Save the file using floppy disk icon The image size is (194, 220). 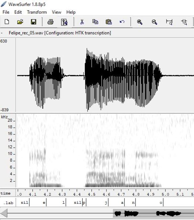pyautogui.click(x=34, y=22)
